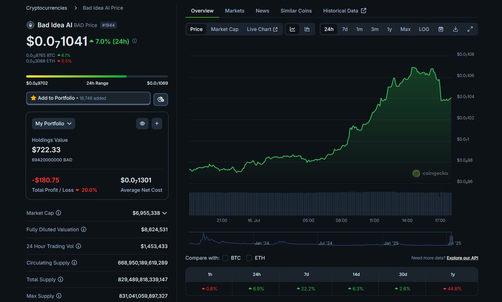Click Circulating Supply figure 668,950,189,619,289
Viewport: 502px width, 302px height.
pos(143,263)
